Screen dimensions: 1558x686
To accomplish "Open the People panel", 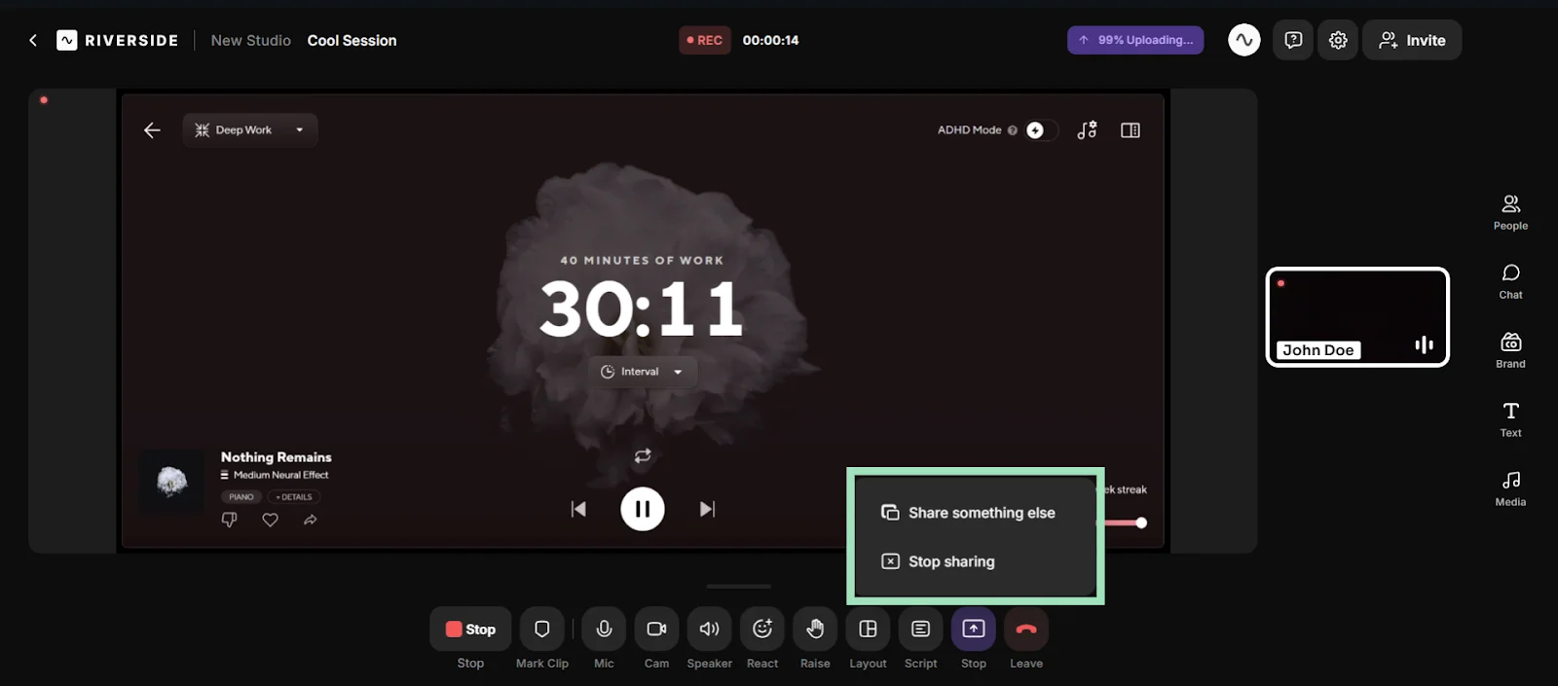I will pyautogui.click(x=1510, y=212).
